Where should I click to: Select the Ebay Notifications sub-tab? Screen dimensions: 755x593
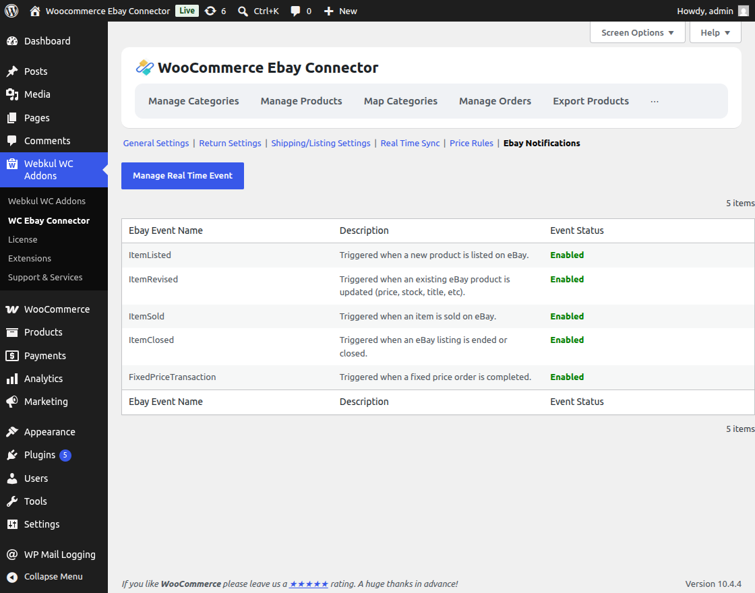click(542, 143)
